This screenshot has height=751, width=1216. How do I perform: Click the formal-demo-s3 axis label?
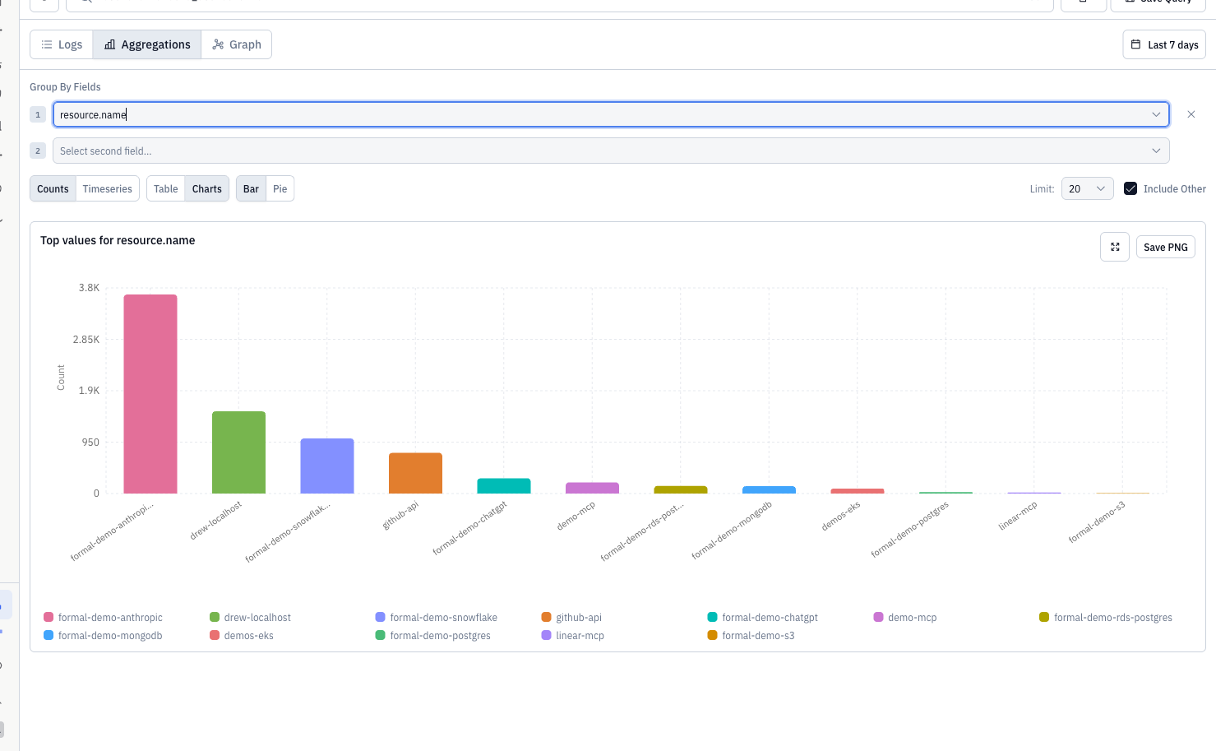1097,522
